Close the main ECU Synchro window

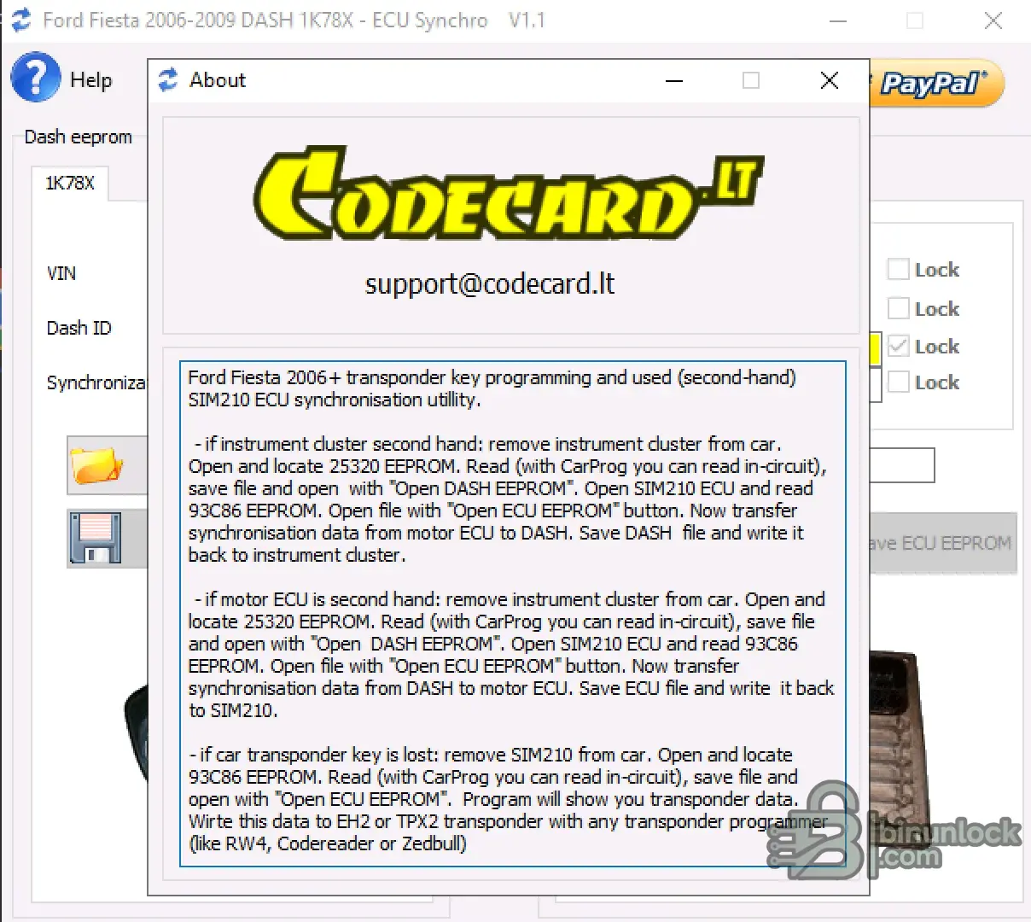[993, 20]
